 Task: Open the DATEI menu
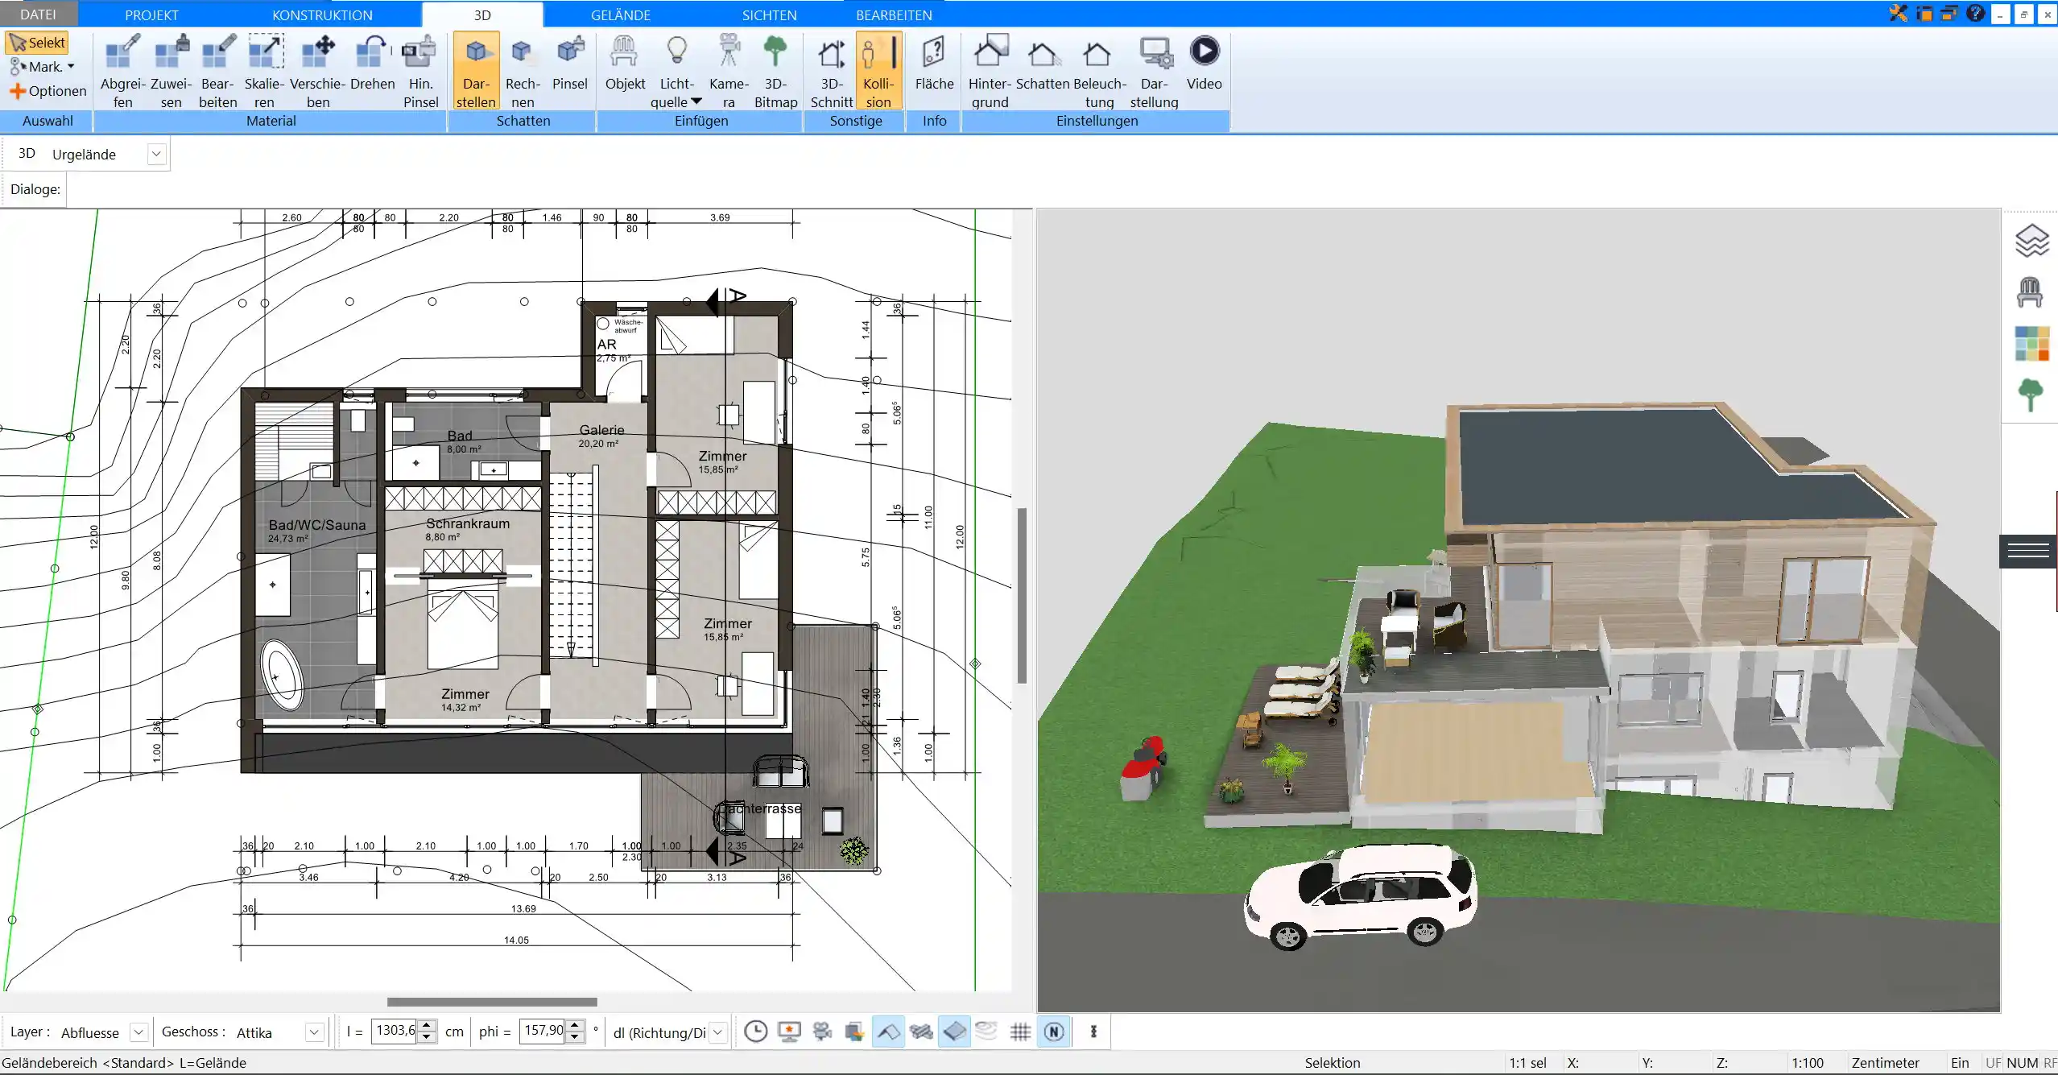38,14
